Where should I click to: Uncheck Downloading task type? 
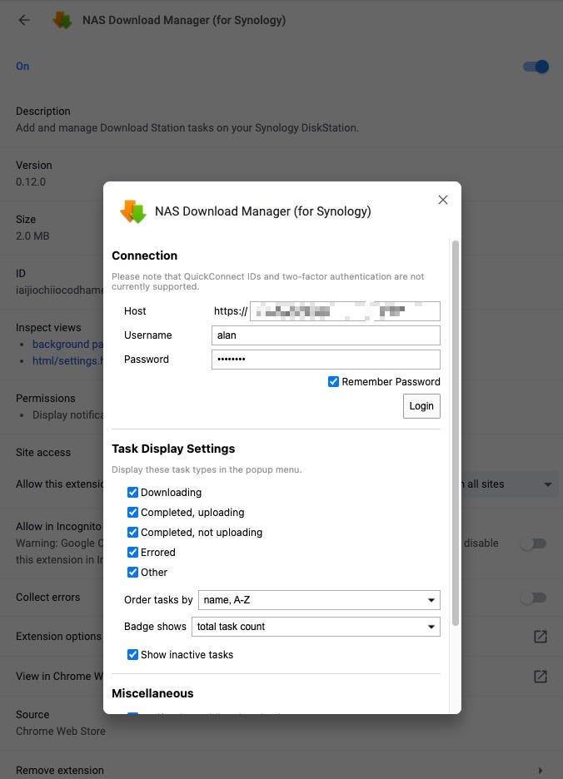click(x=132, y=493)
